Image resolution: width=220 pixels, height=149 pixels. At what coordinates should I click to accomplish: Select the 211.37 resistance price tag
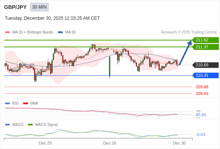coord(206,47)
